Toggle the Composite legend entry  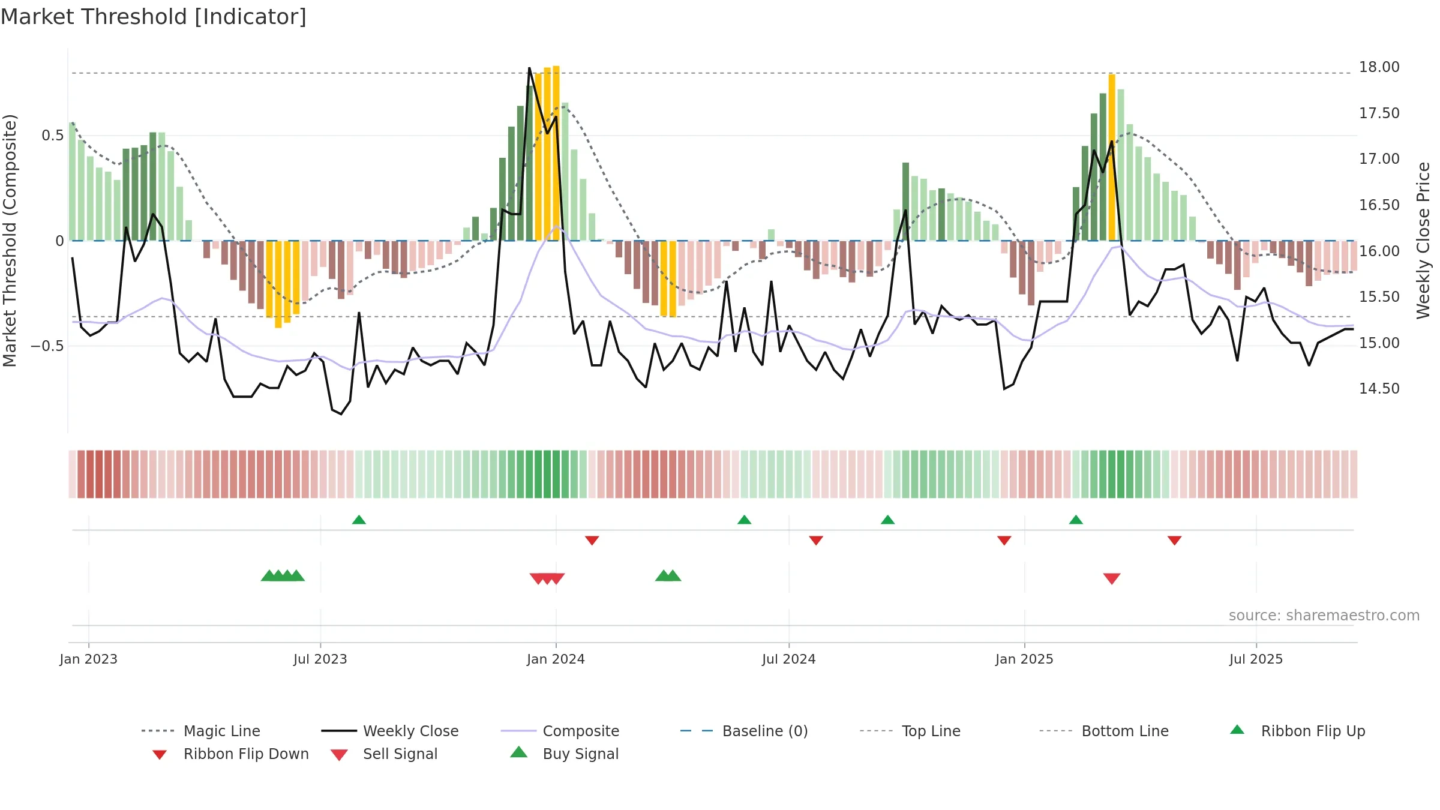pos(560,731)
